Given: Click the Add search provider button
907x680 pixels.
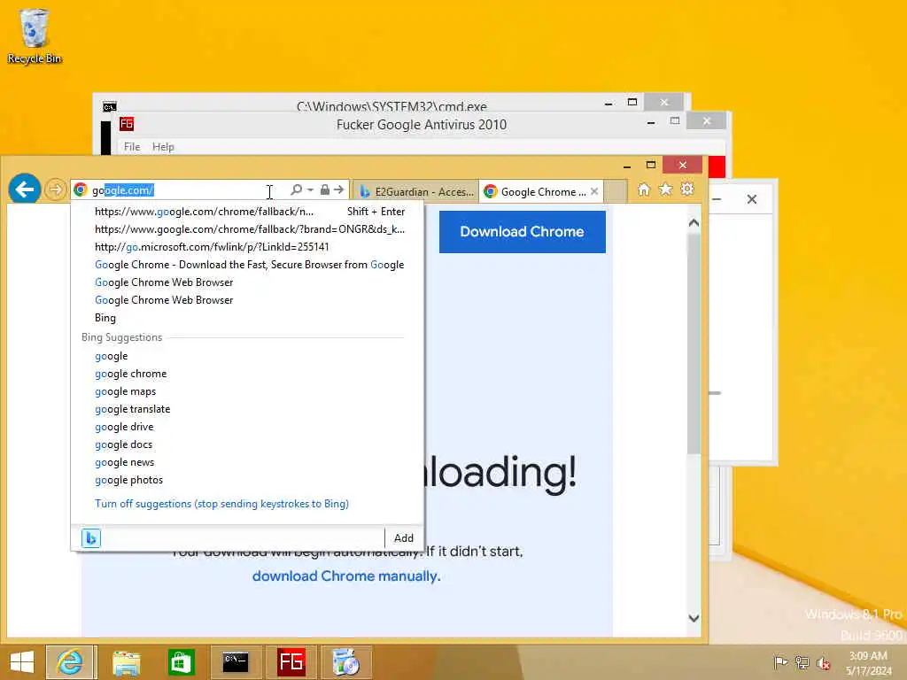Looking at the screenshot, I should (404, 538).
